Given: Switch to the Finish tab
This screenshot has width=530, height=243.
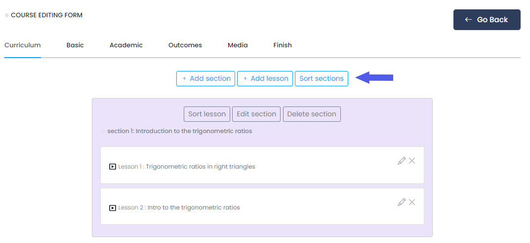Looking at the screenshot, I should pos(283,45).
